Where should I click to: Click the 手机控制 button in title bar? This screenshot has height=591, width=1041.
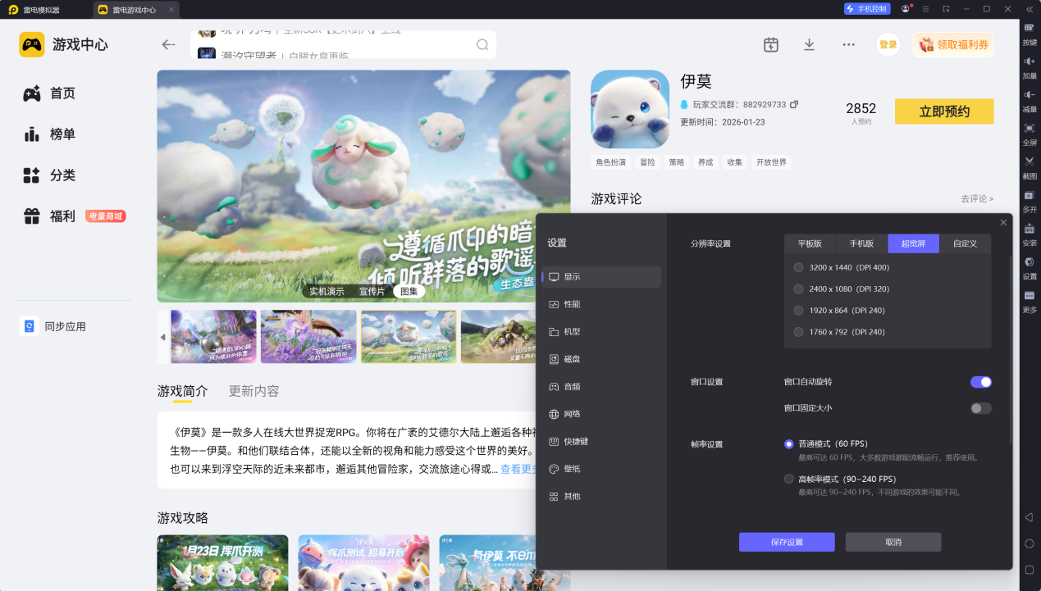(x=867, y=9)
